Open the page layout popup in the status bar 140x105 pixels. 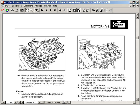64,102
